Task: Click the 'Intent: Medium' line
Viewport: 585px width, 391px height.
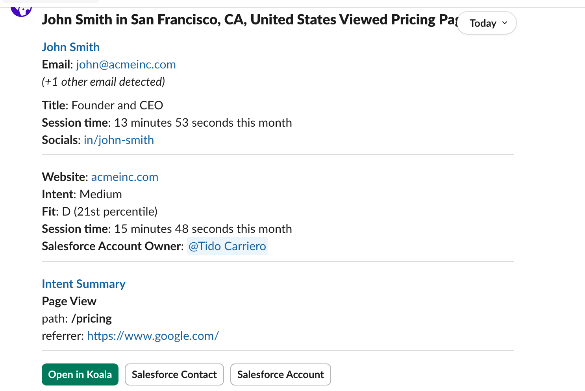Action: point(82,194)
